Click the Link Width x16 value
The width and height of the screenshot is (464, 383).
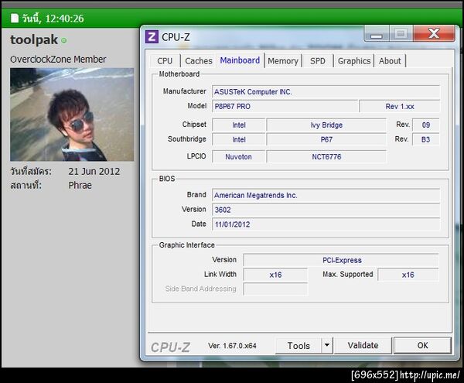point(275,275)
